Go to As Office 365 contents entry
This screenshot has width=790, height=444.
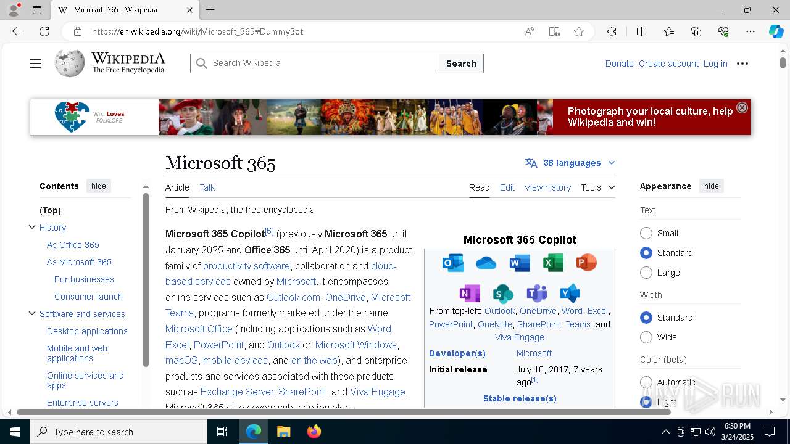click(x=73, y=245)
